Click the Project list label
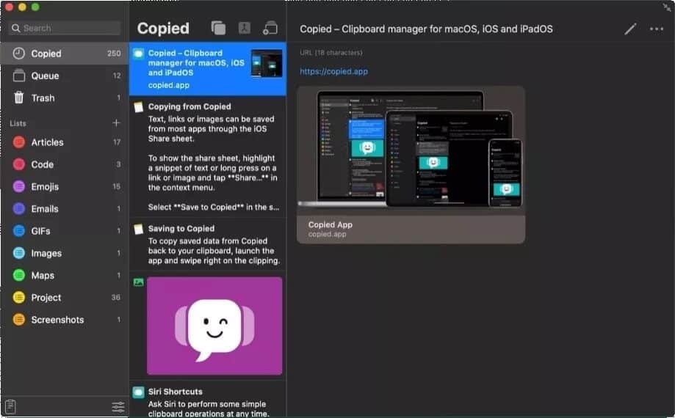675x418 pixels. tap(46, 298)
